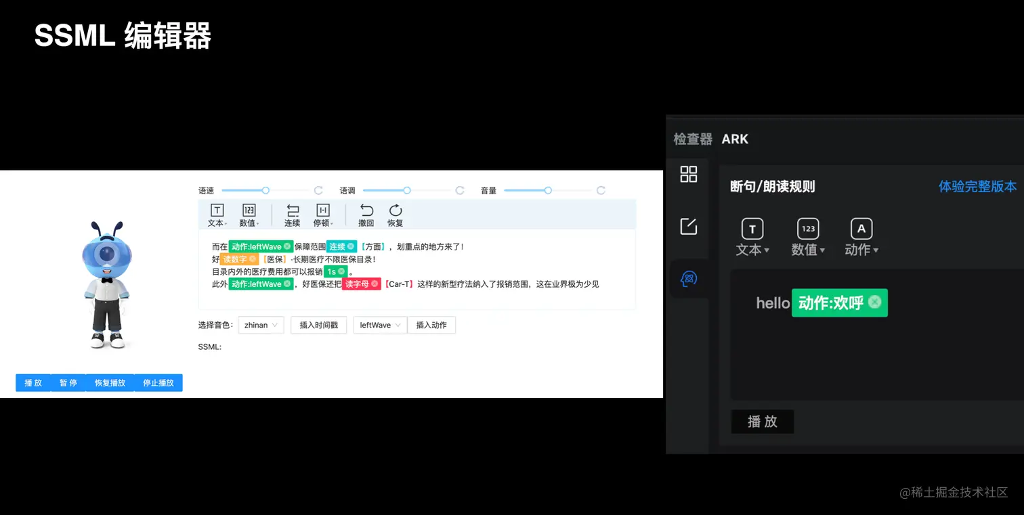1024x515 pixels.
Task: Click the 连续 toolbar icon
Action: [293, 215]
